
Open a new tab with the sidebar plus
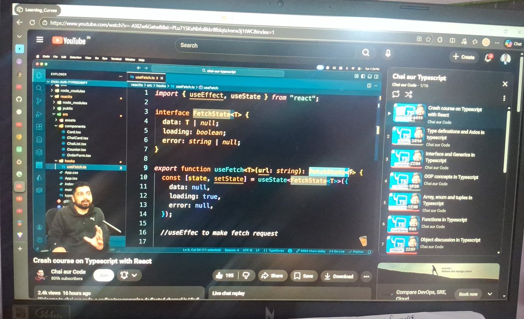coord(20,249)
